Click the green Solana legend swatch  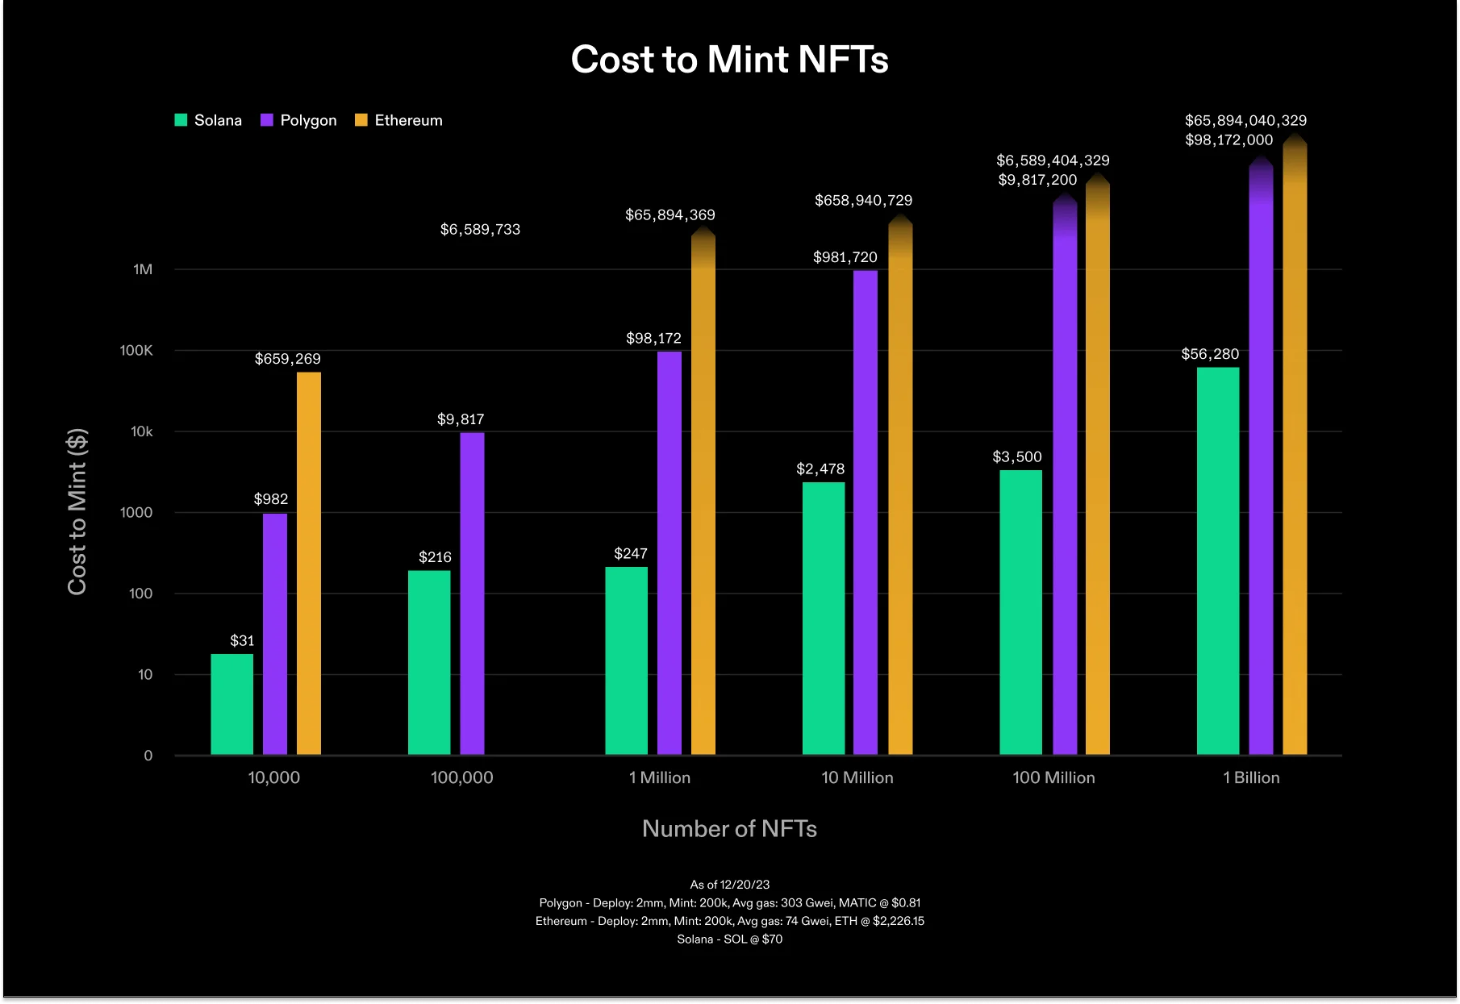[181, 120]
